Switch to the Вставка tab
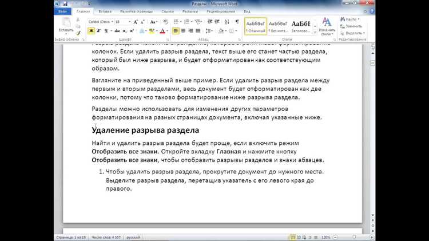Viewport: 429px width, 241px height. 105,11
